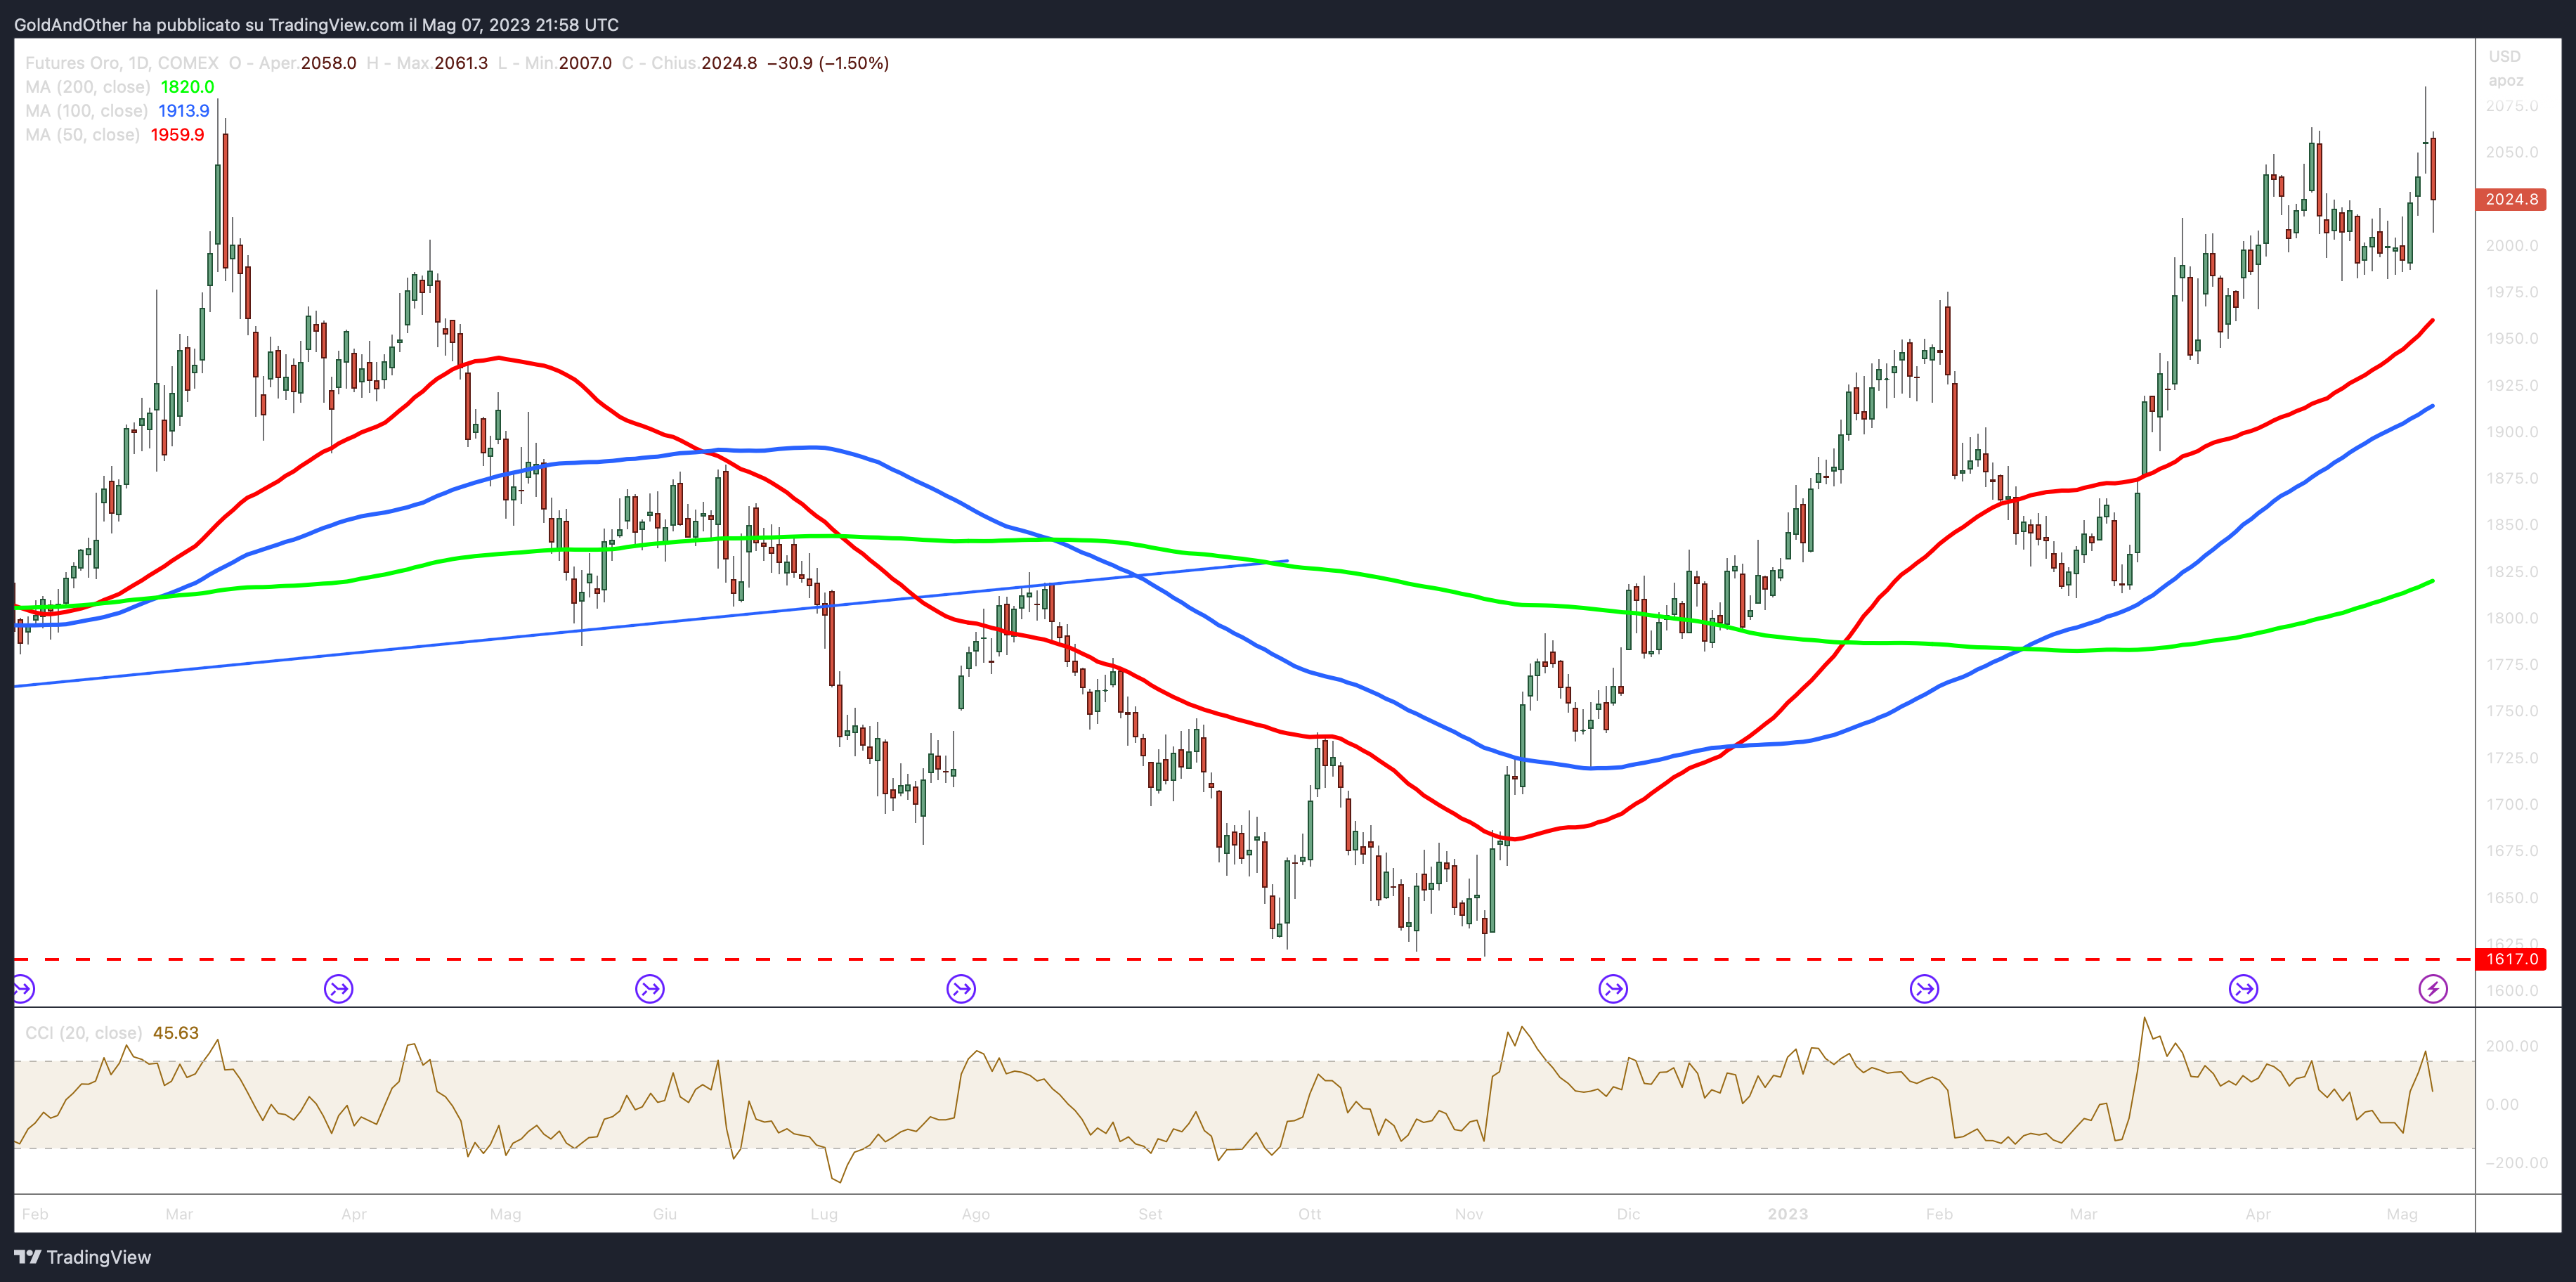Click the rollover marker icon near Apr 2022
The height and width of the screenshot is (1282, 2576).
[x=339, y=989]
